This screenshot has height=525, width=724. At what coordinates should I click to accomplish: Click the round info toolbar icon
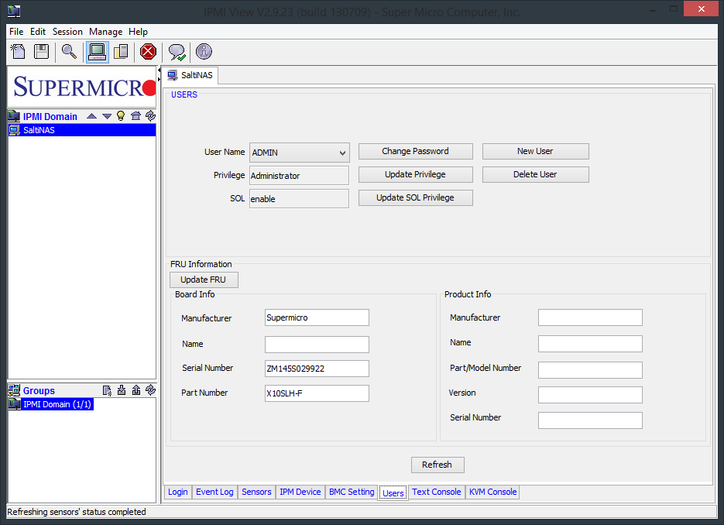pos(204,52)
